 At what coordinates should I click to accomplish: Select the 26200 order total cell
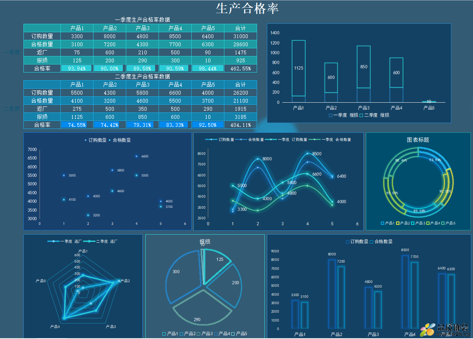241,93
